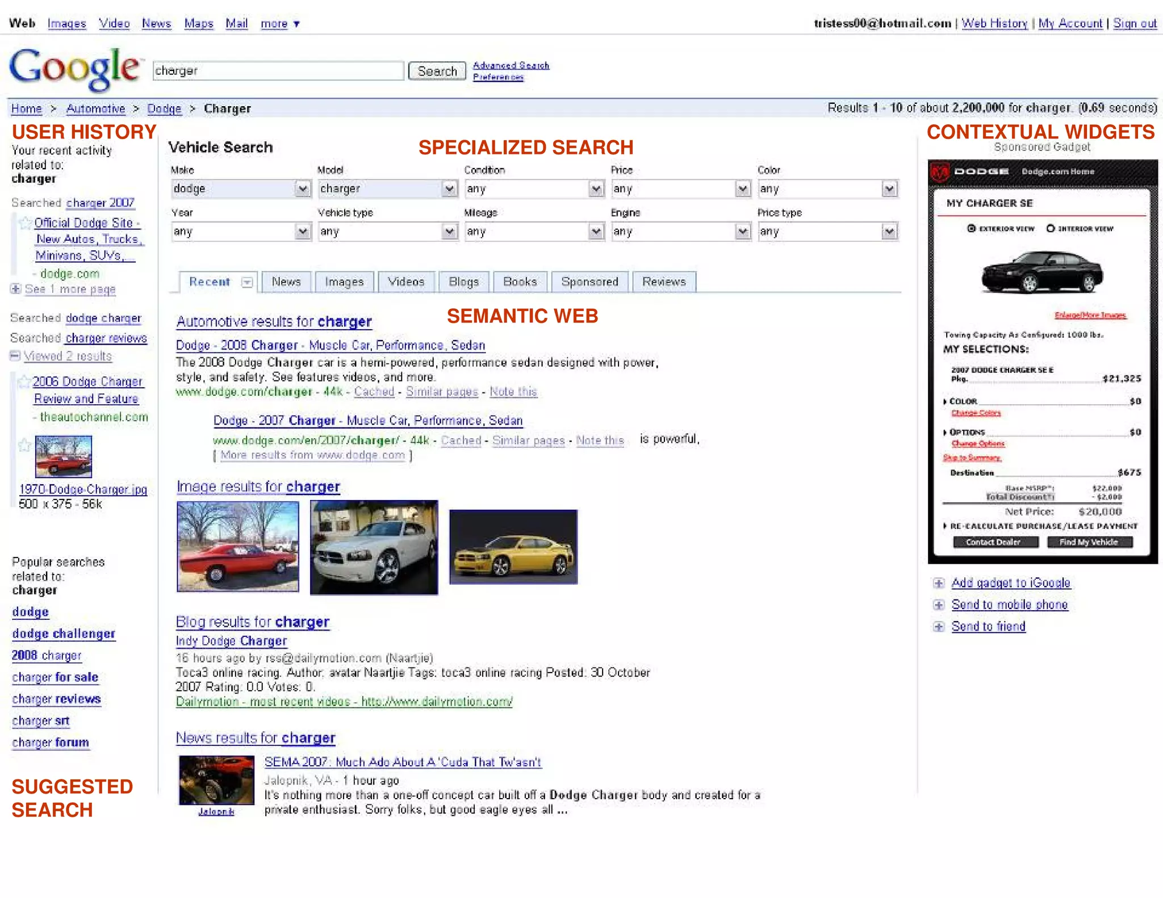The height and width of the screenshot is (898, 1163).
Task: Switch to the Videos results tab
Action: 406,282
